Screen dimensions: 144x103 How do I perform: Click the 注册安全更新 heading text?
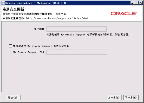[x=13, y=9]
